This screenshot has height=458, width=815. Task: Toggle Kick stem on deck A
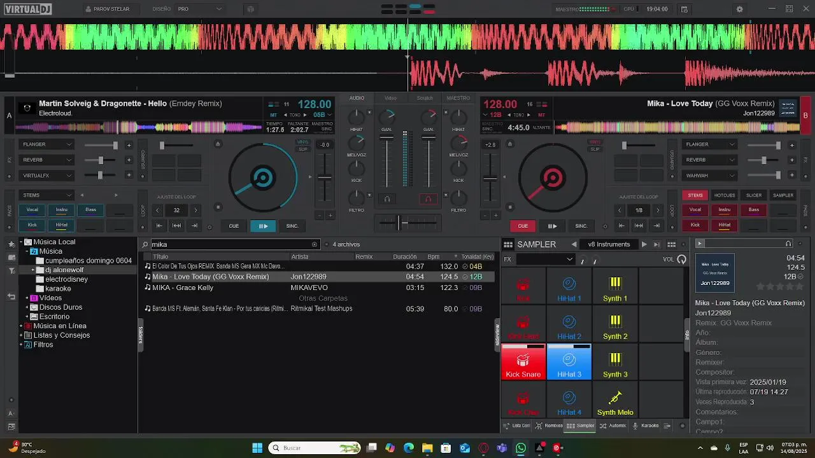pos(32,225)
